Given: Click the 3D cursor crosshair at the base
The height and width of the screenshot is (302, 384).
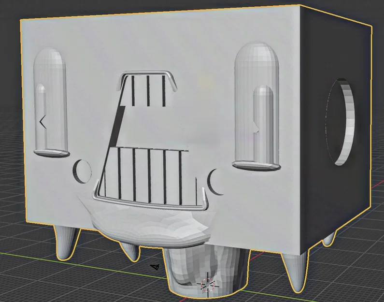Looking at the screenshot, I should point(208,285).
